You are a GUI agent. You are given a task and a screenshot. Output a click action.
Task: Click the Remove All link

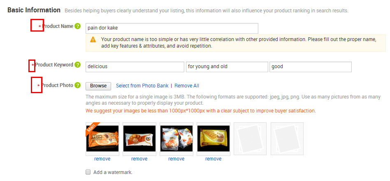pyautogui.click(x=187, y=86)
